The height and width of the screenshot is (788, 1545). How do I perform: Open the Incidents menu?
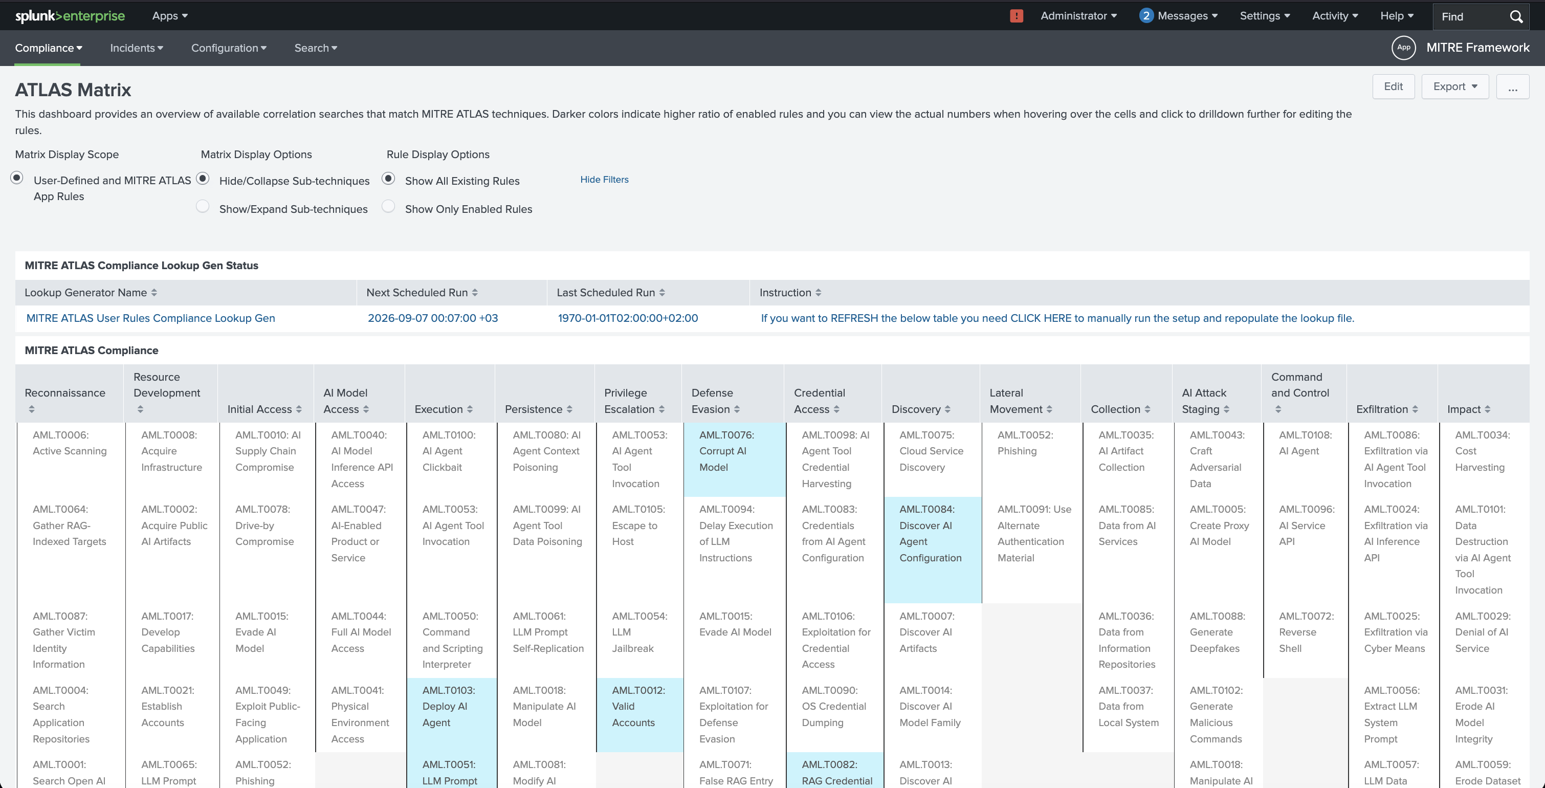tap(136, 48)
